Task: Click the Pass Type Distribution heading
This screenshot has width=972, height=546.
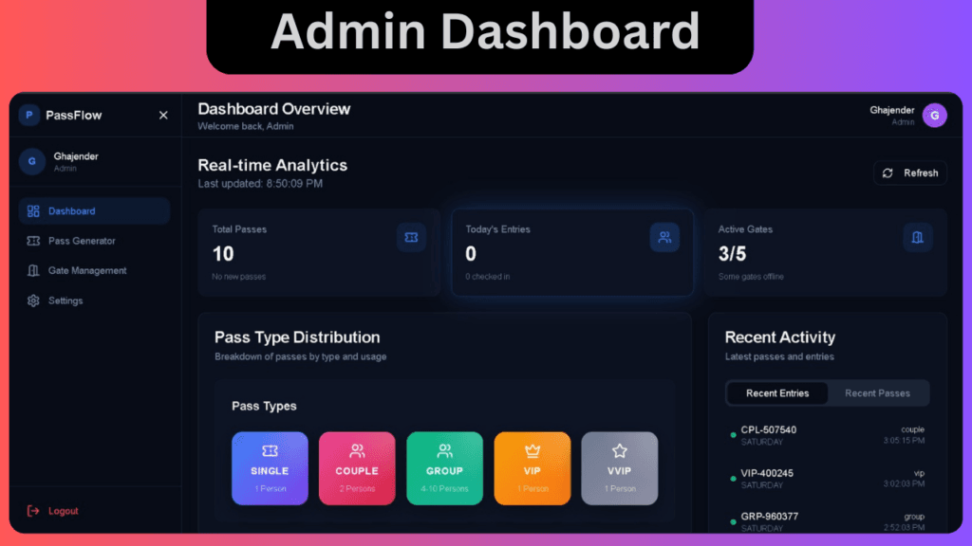Action: (297, 337)
